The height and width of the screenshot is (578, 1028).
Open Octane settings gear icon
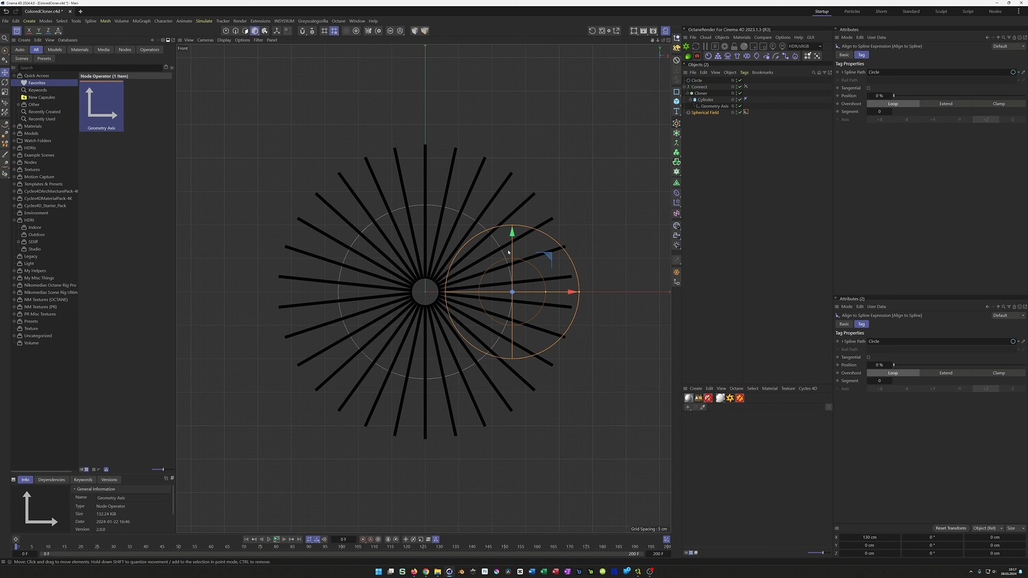724,47
